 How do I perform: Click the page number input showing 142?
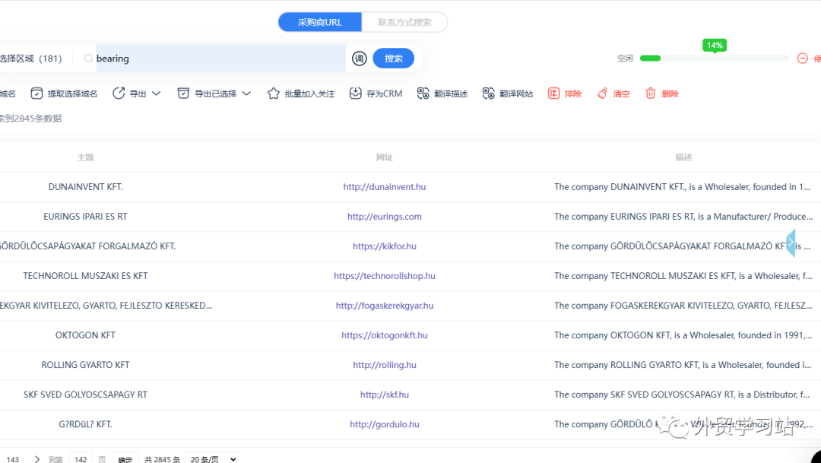[81, 458]
